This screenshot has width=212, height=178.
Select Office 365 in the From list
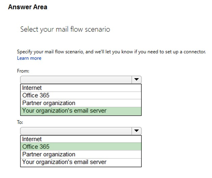click(x=81, y=95)
